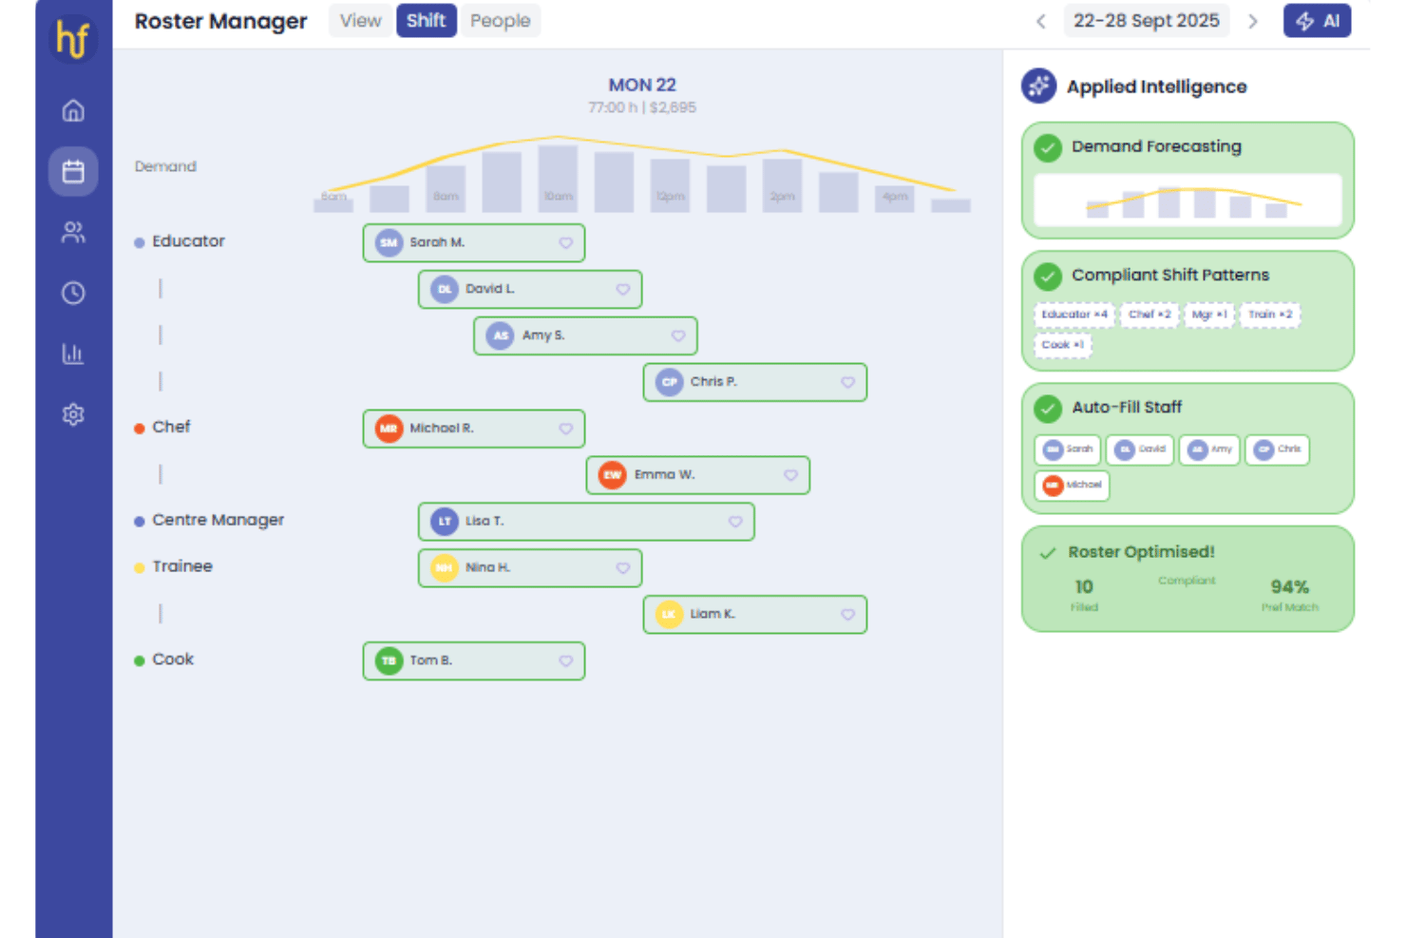Click the Educator ×4 shift pattern chip
Screen dimensions: 1406x938
coord(1074,315)
